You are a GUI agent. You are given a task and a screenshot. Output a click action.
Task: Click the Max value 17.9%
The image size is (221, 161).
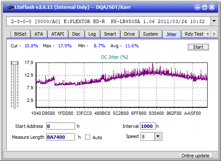pyautogui.click(x=65, y=46)
